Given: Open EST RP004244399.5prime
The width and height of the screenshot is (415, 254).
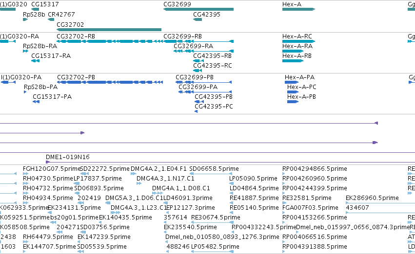Looking at the screenshot, I should (315, 188).
